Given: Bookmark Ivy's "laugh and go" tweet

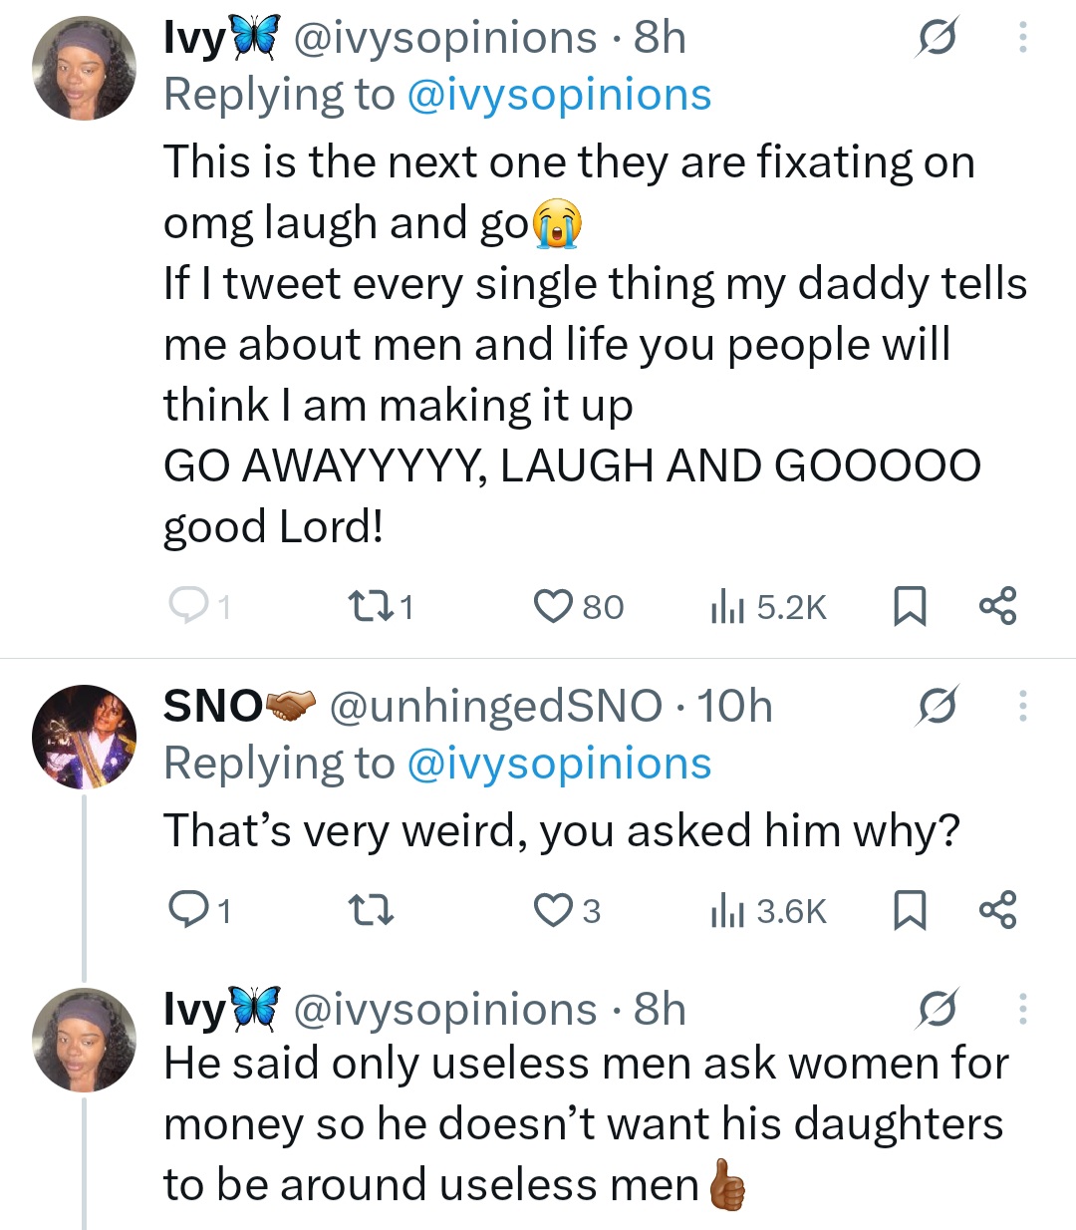Looking at the screenshot, I should point(909,607).
